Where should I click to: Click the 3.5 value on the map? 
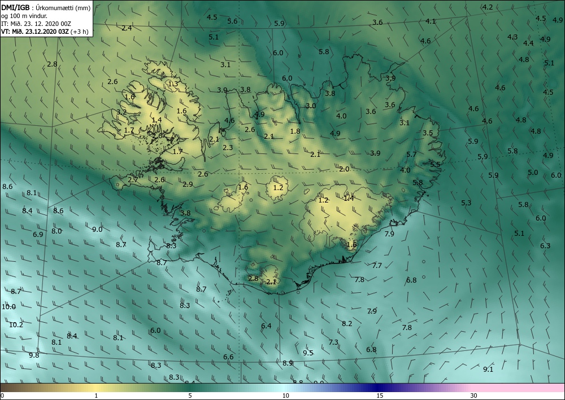point(428,133)
